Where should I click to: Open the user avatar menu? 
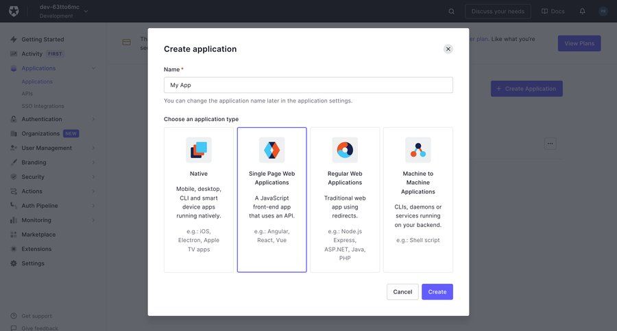[603, 12]
